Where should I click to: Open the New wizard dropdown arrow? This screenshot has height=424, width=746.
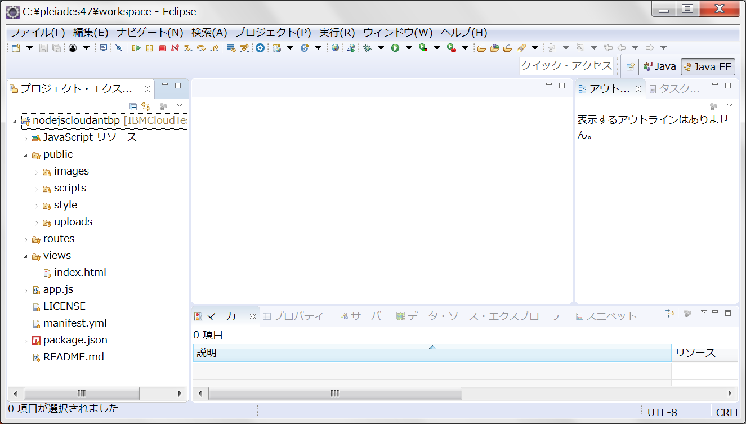tap(29, 48)
